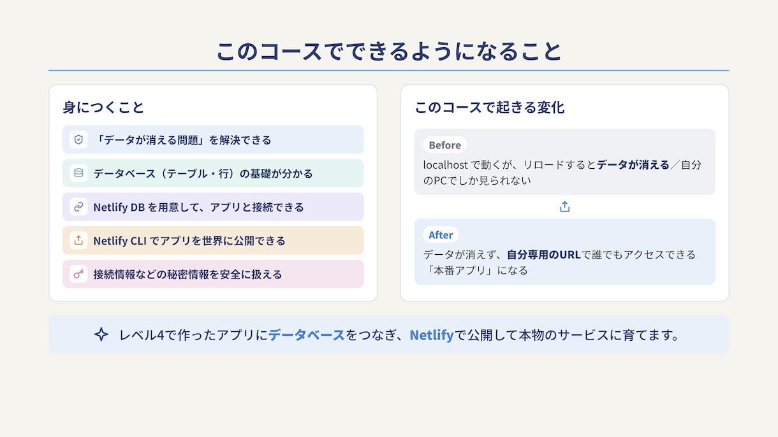
Task: Click the shield icon beside データが消える問題
Action: tap(78, 140)
